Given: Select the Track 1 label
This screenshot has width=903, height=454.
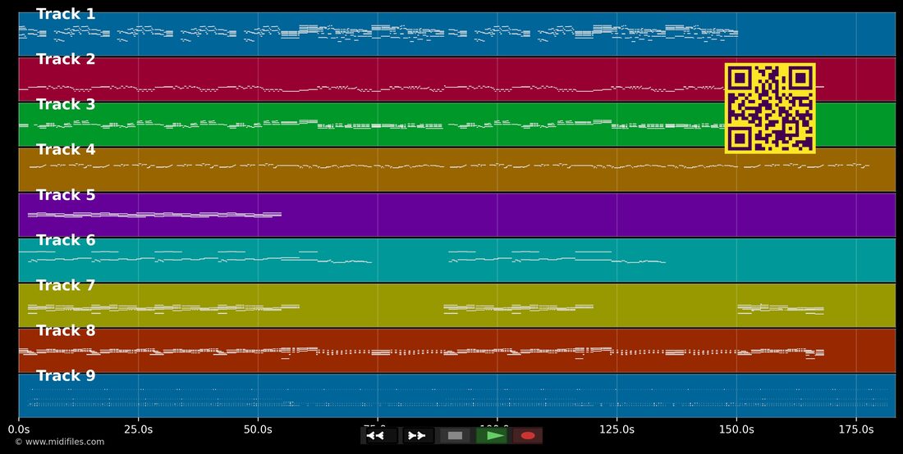Looking at the screenshot, I should pos(66,15).
